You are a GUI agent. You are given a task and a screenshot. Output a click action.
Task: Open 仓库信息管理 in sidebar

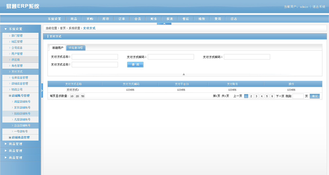(20, 78)
